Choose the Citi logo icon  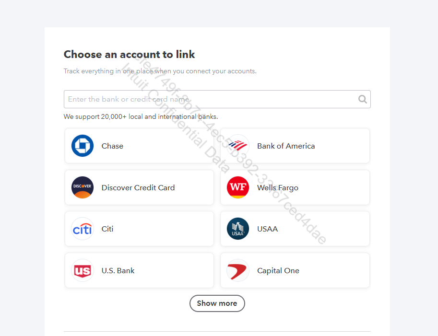tap(83, 229)
